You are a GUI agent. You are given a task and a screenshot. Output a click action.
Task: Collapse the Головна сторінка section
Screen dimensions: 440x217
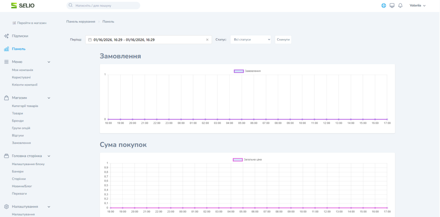[49, 156]
